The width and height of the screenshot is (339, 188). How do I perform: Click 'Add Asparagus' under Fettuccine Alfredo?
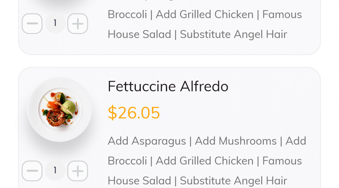coord(147,141)
